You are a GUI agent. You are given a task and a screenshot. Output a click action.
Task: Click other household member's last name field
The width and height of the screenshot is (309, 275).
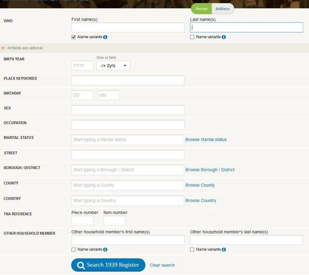[247, 240]
